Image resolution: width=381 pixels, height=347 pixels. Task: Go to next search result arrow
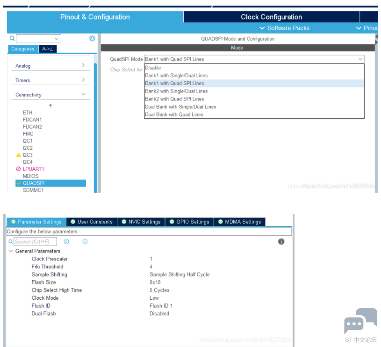(85, 242)
